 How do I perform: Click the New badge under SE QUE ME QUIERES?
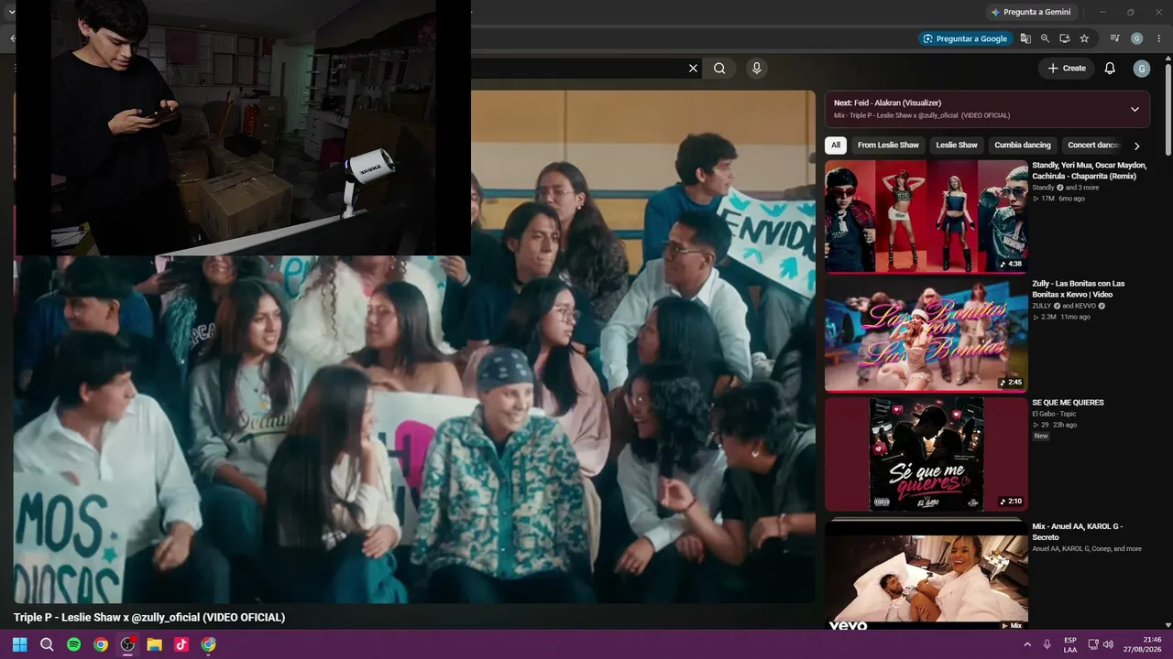[1041, 436]
